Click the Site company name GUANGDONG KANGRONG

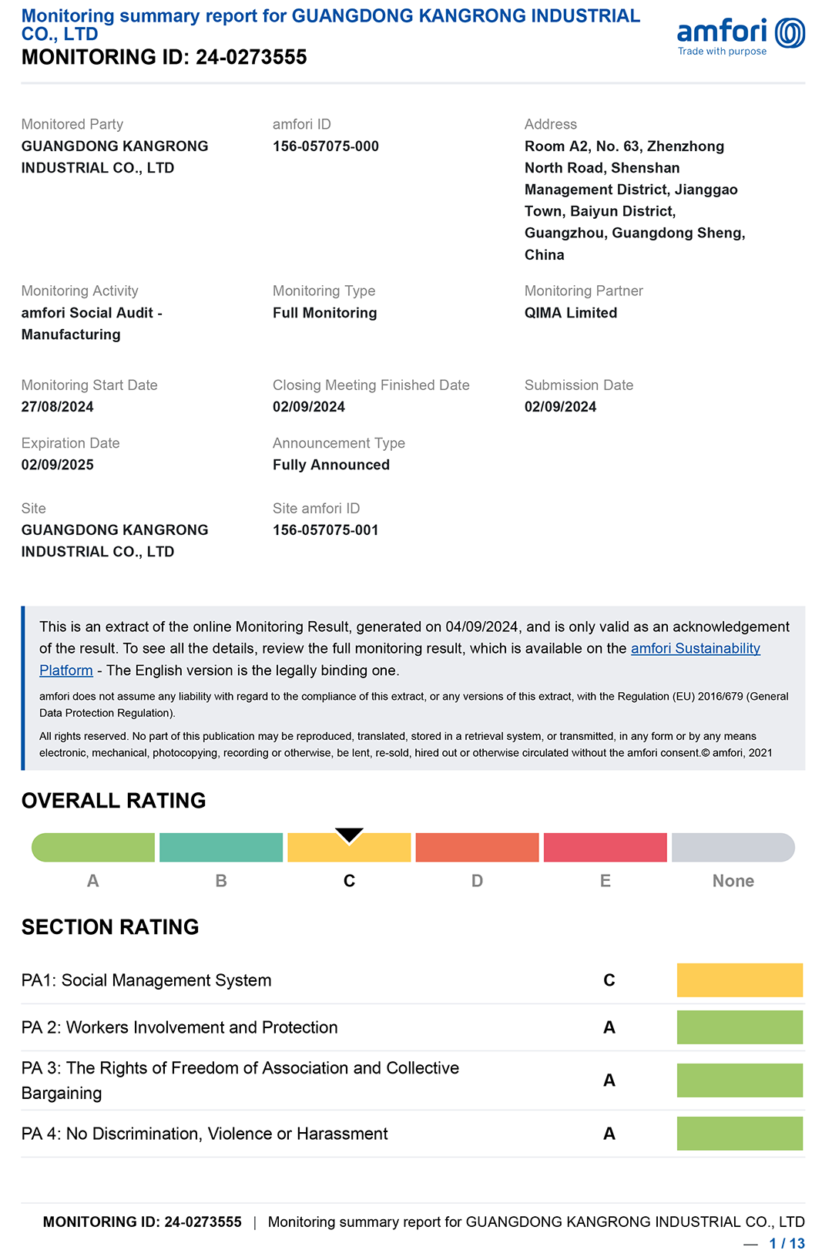click(x=115, y=541)
